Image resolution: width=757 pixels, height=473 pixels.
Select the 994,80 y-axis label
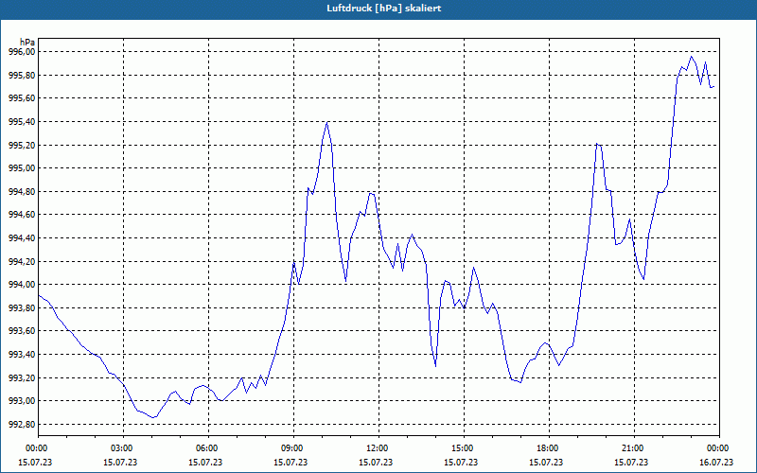pyautogui.click(x=22, y=192)
